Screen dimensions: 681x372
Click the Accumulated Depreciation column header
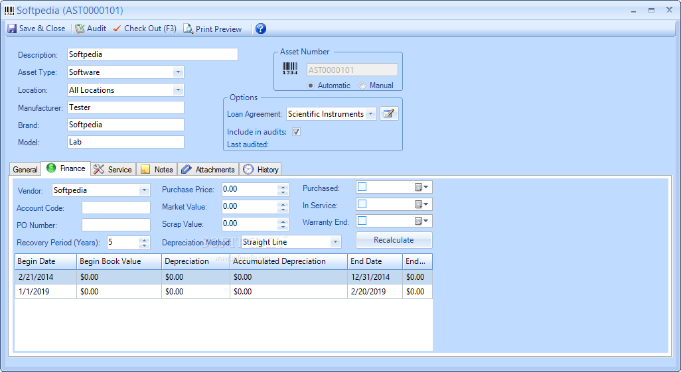pyautogui.click(x=289, y=261)
